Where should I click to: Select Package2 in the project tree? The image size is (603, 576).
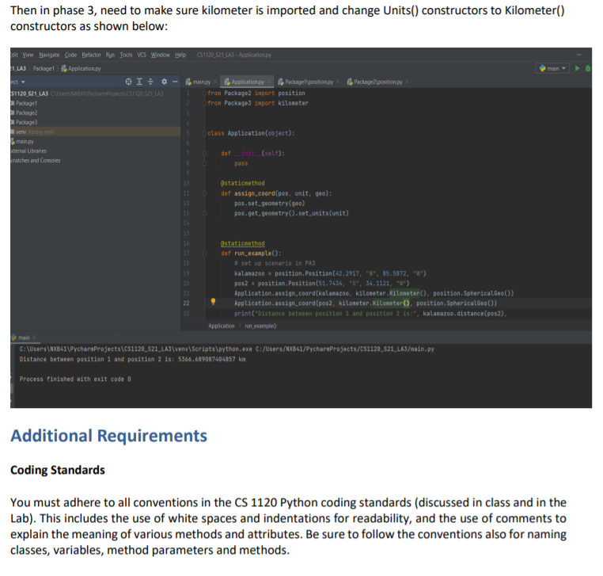pos(27,113)
